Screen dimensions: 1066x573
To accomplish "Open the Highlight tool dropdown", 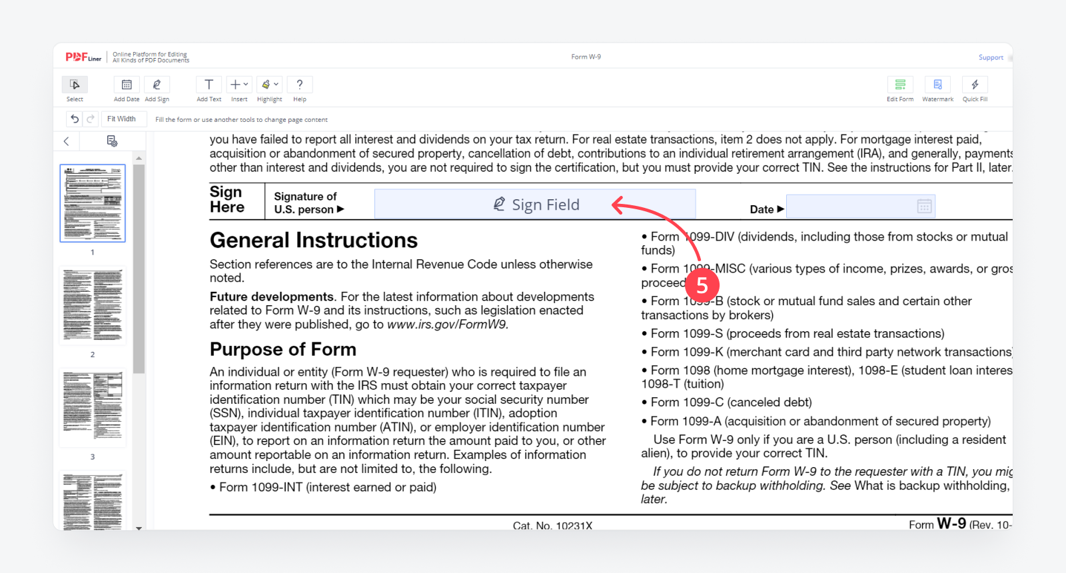I will [270, 85].
